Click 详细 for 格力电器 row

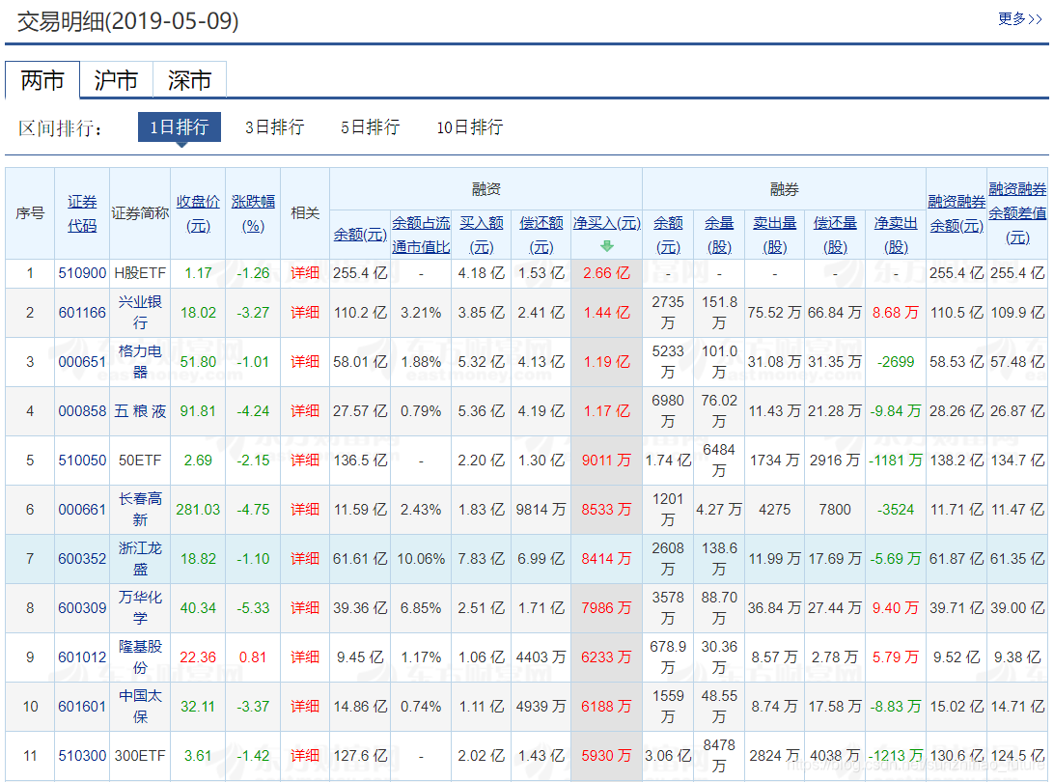(x=304, y=362)
